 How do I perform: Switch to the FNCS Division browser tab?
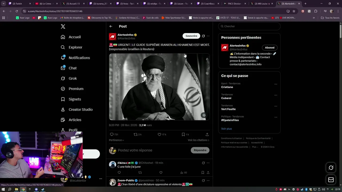click(x=234, y=4)
